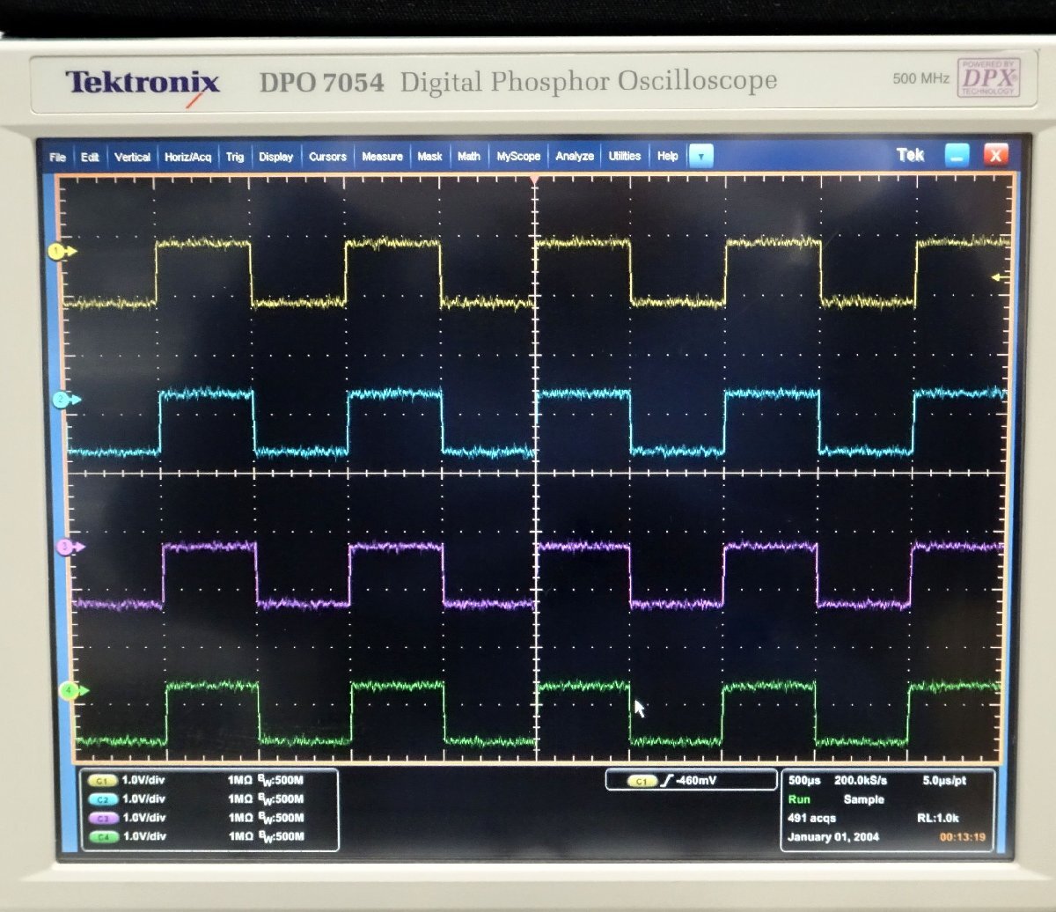Open the File menu
Screen dimensions: 1056x912
click(x=58, y=157)
